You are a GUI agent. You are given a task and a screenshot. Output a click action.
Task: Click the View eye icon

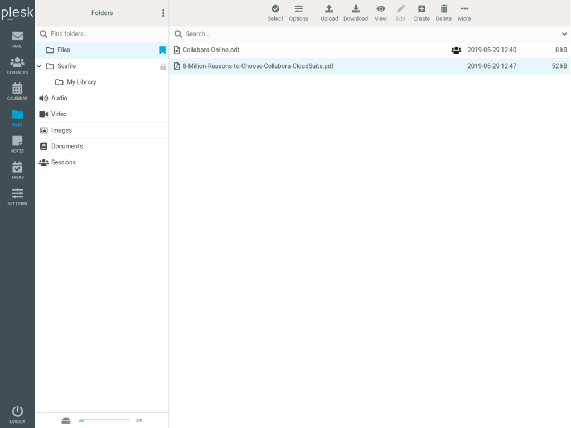click(x=381, y=12)
